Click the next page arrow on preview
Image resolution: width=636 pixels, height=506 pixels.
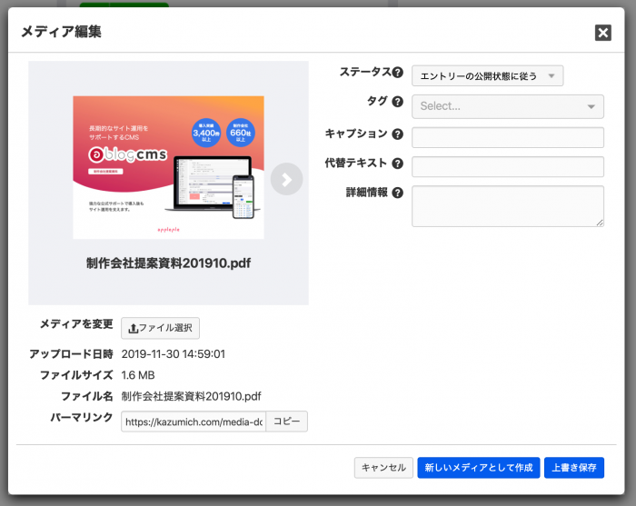pyautogui.click(x=286, y=179)
